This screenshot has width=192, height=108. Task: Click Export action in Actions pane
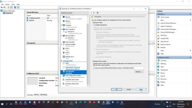(163, 76)
